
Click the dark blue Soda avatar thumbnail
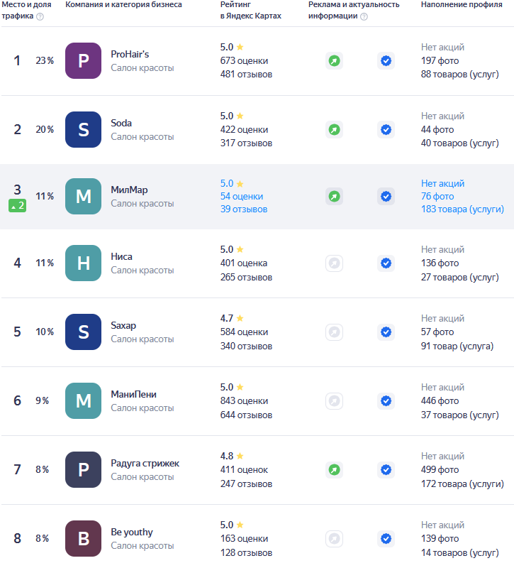click(83, 130)
